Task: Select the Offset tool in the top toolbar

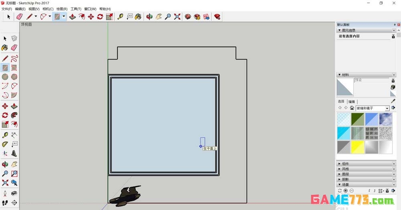Action: tap(82, 17)
